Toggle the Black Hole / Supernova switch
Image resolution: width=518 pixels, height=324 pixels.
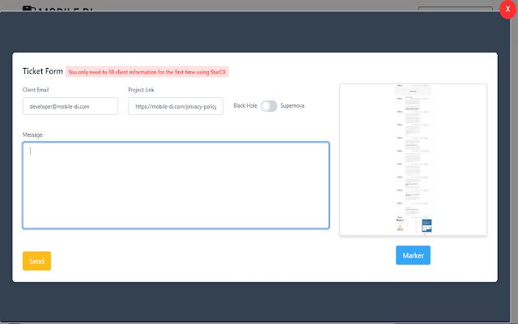(x=269, y=106)
